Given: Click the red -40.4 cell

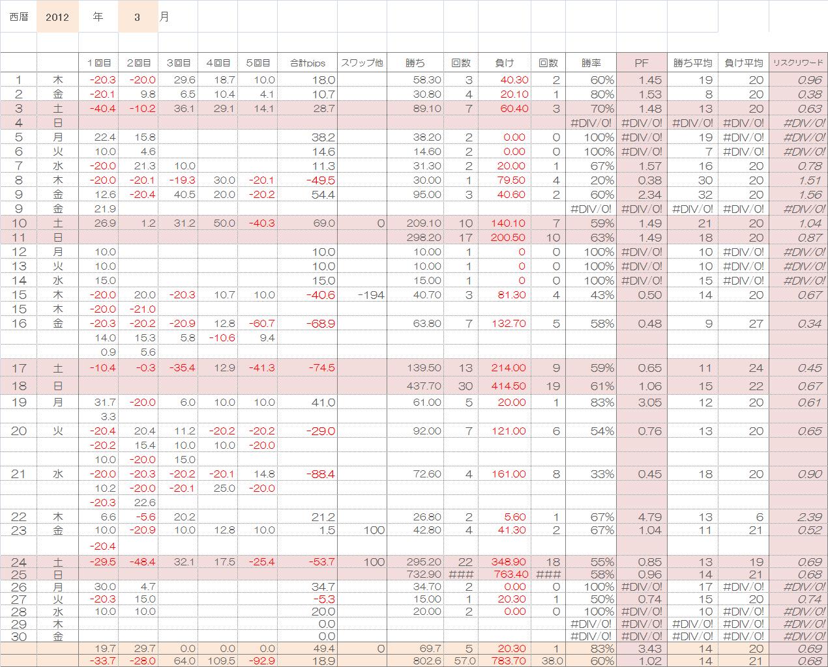Looking at the screenshot, I should point(98,108).
